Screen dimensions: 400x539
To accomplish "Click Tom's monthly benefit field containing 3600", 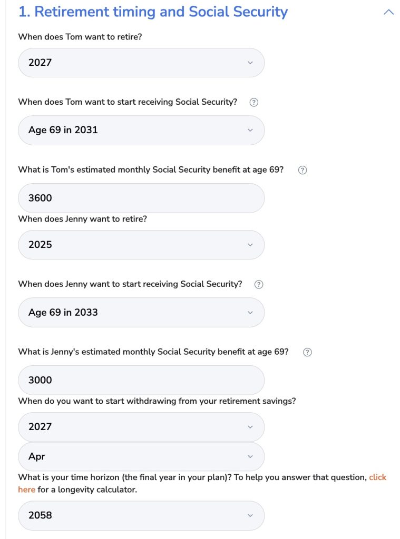I will (141, 198).
